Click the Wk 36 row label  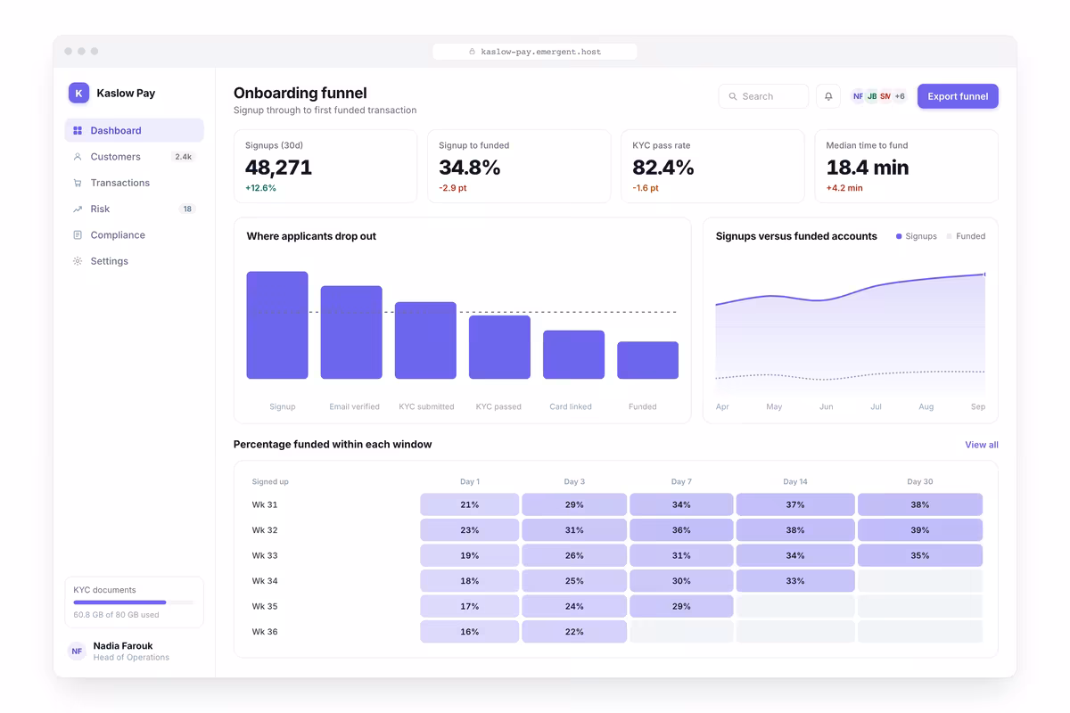(265, 632)
